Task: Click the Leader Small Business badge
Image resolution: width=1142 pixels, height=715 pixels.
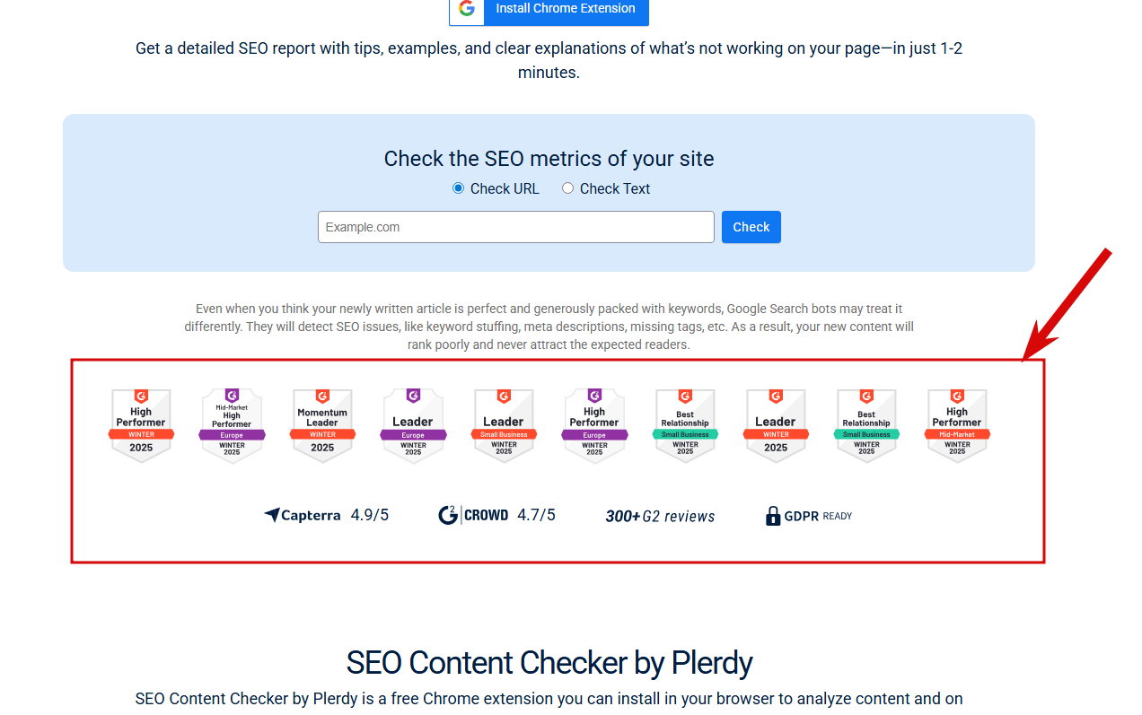Action: coord(504,425)
